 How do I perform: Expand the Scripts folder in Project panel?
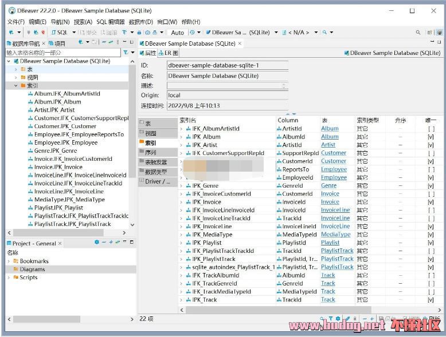9,277
